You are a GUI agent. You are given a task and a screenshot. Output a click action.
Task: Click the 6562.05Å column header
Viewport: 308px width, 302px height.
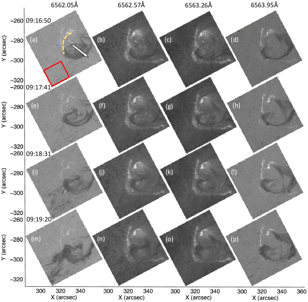pos(64,5)
